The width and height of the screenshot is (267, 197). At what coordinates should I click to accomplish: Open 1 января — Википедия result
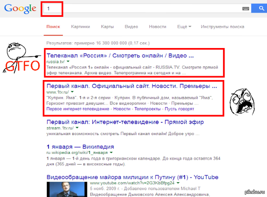click(80, 147)
